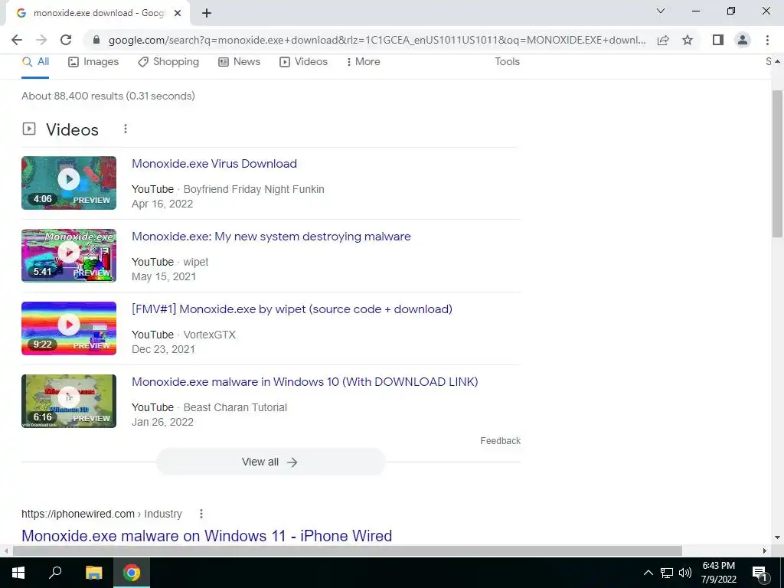Bookmark this page with the star
This screenshot has width=784, height=588.
[688, 40]
